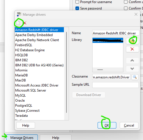
Task: Move library entry up with chevron
Action: pos(132,61)
